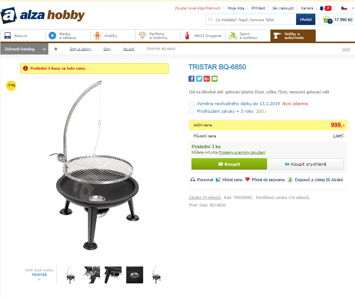Expand Další zboží značky TRISTAR chevron

(39, 280)
